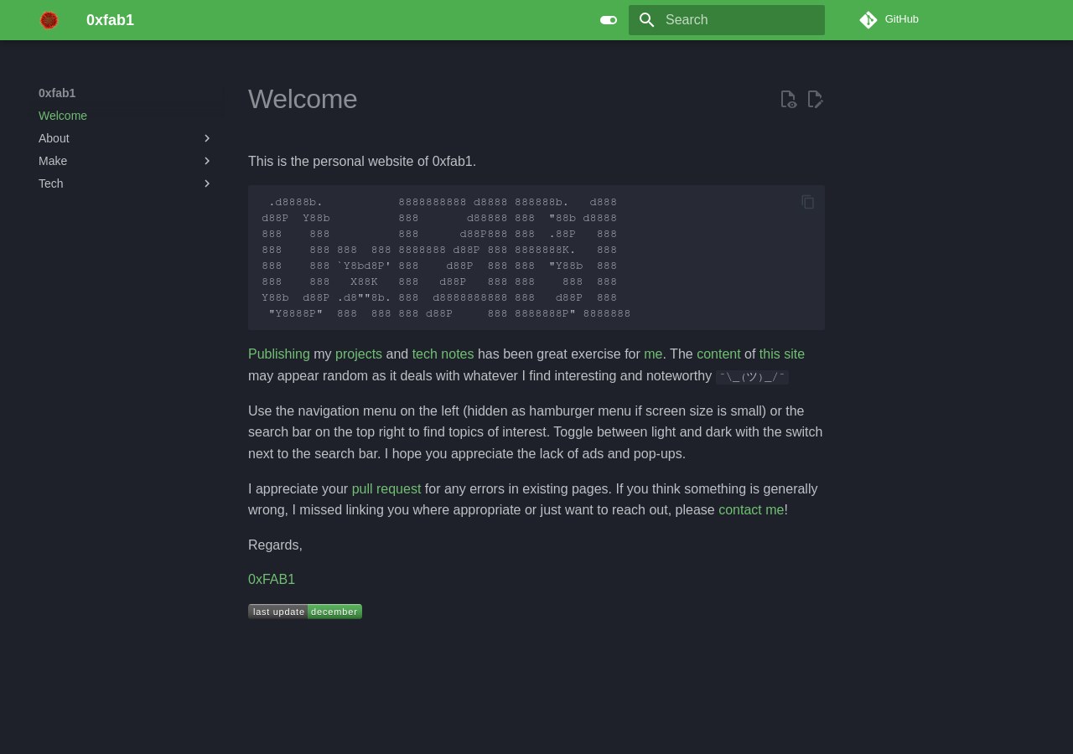Expand the About section chevron
Image resolution: width=1073 pixels, height=754 pixels.
pyautogui.click(x=207, y=138)
